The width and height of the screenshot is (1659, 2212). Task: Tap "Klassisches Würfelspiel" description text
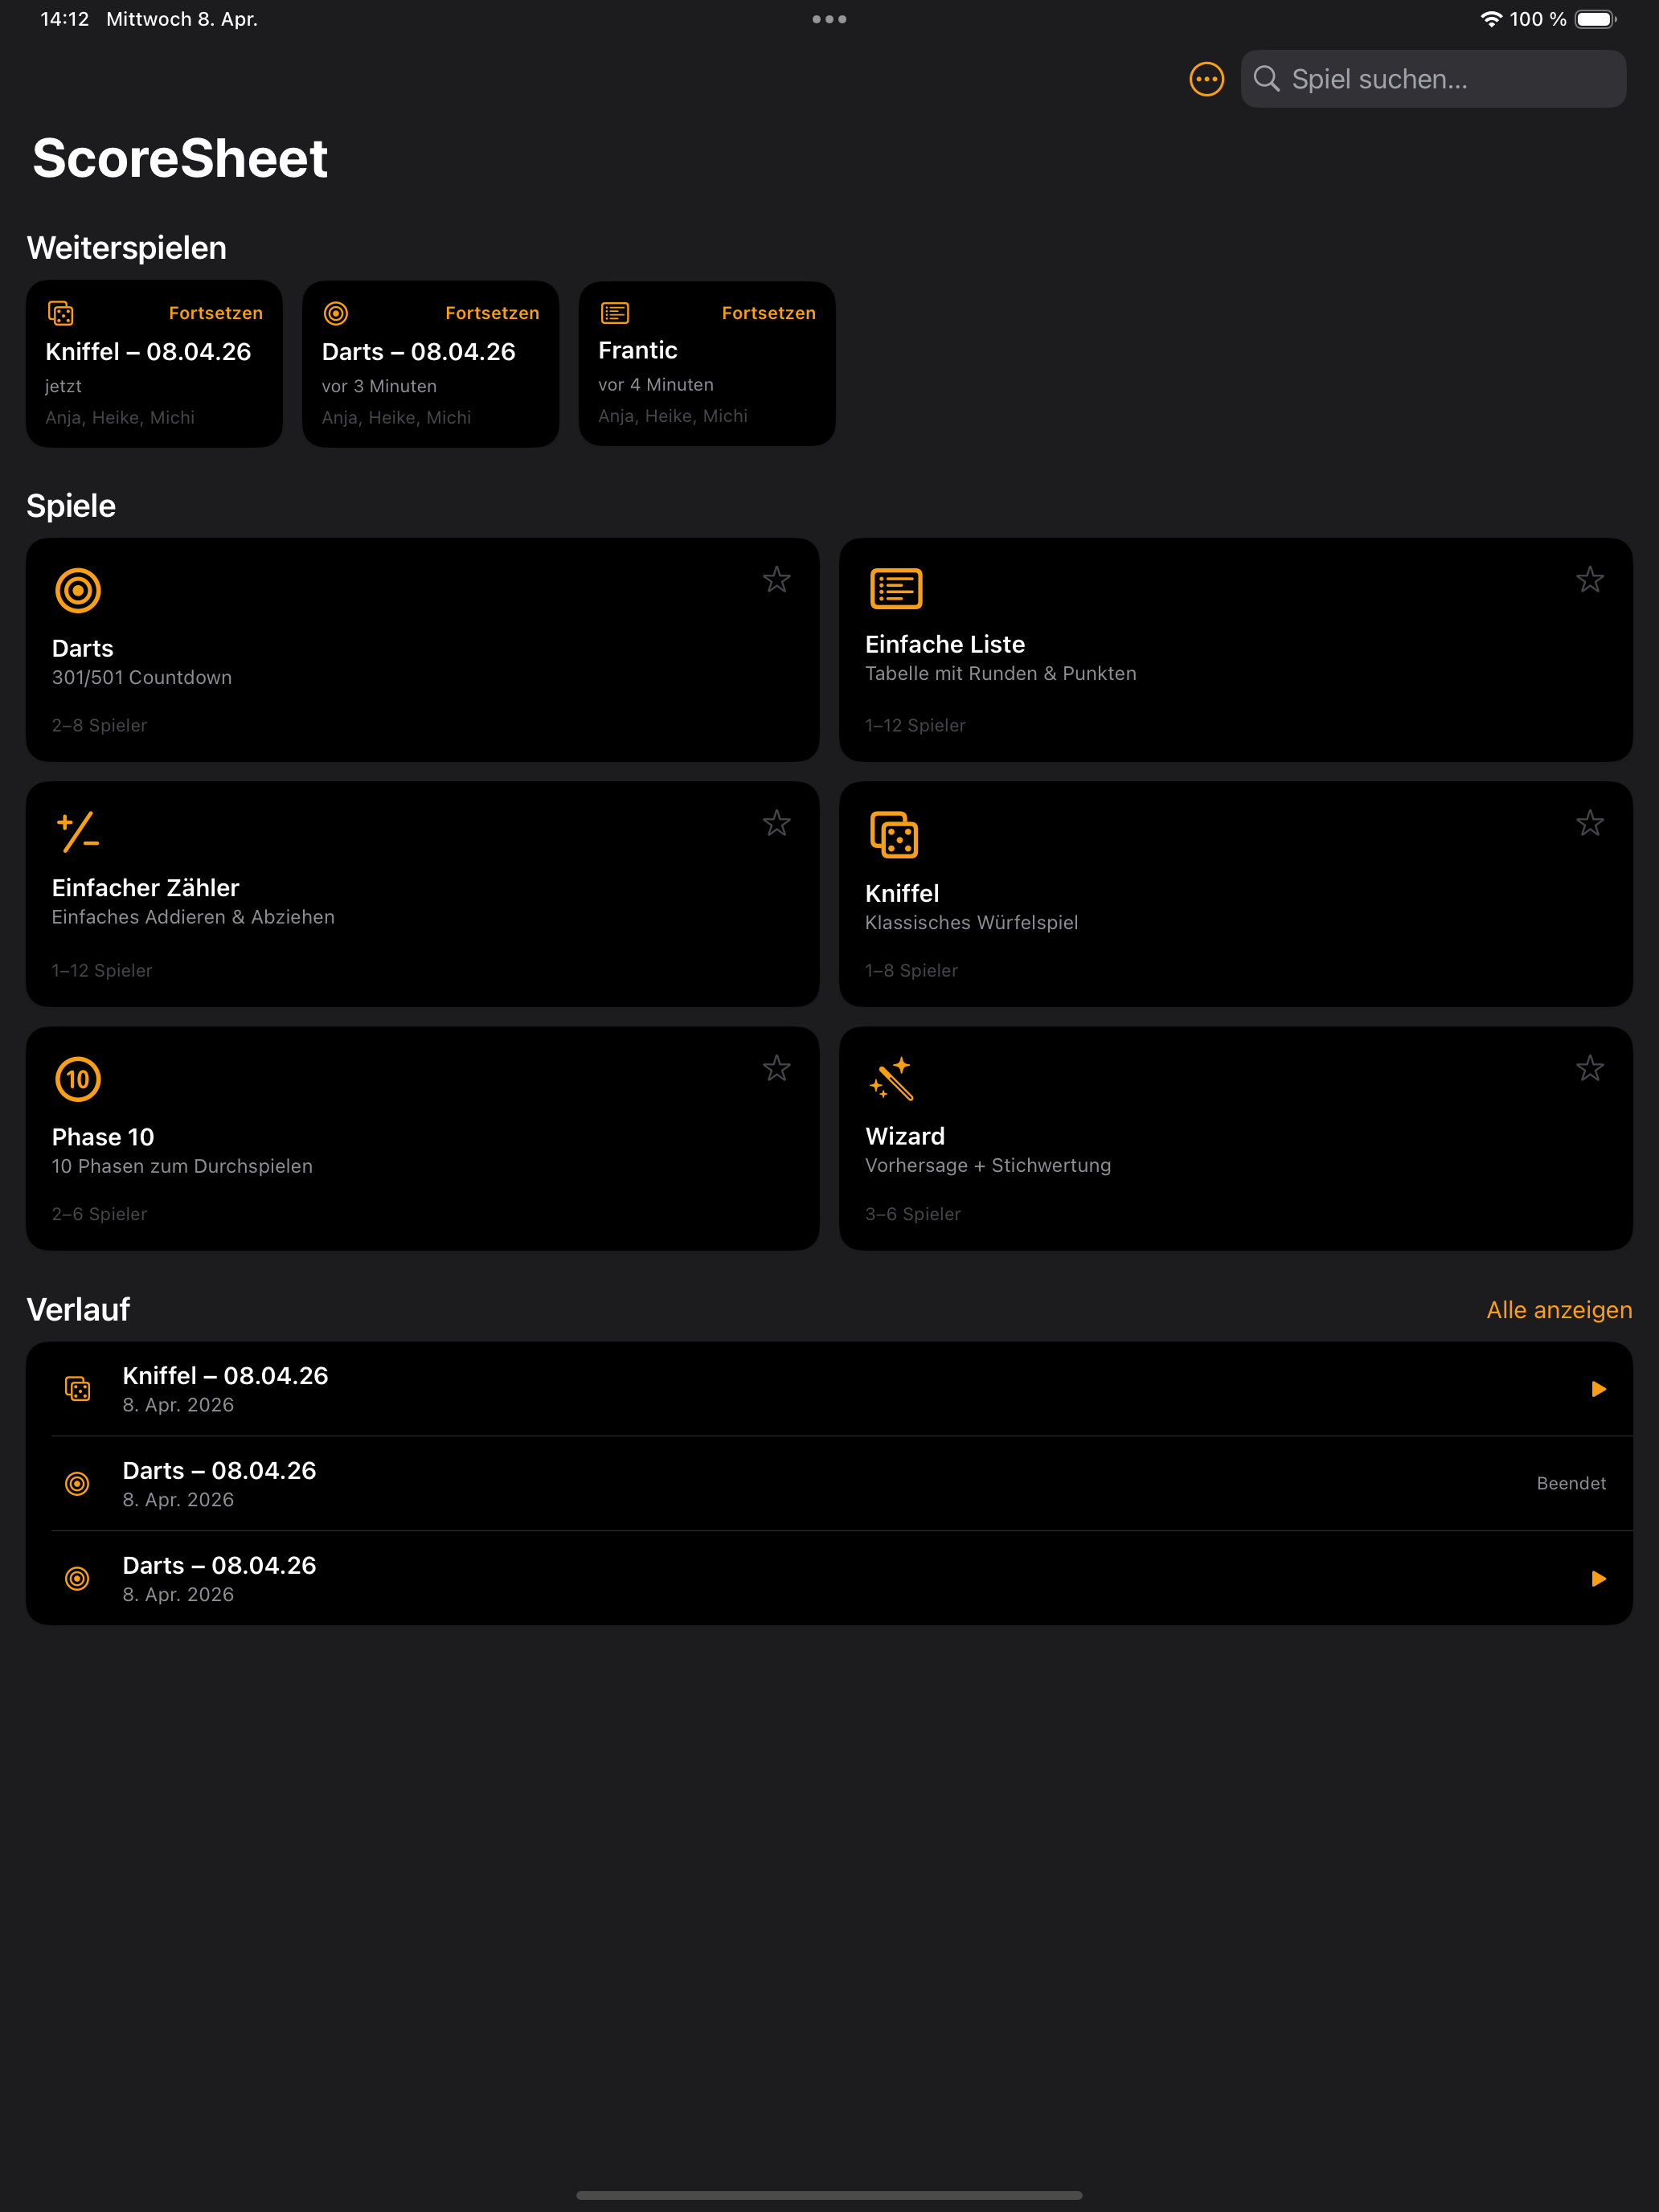pos(972,922)
